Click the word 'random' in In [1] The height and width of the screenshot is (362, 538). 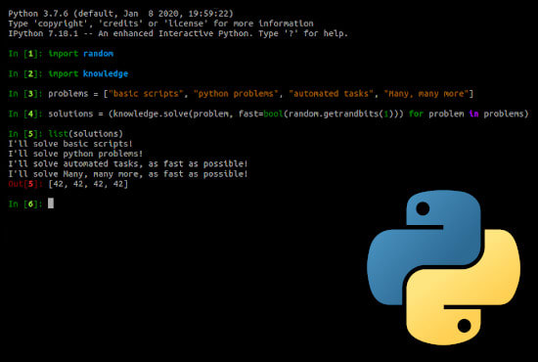pos(98,54)
